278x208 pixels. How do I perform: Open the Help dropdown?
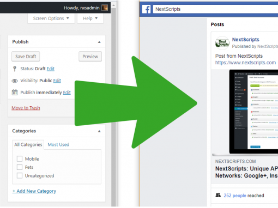90,19
